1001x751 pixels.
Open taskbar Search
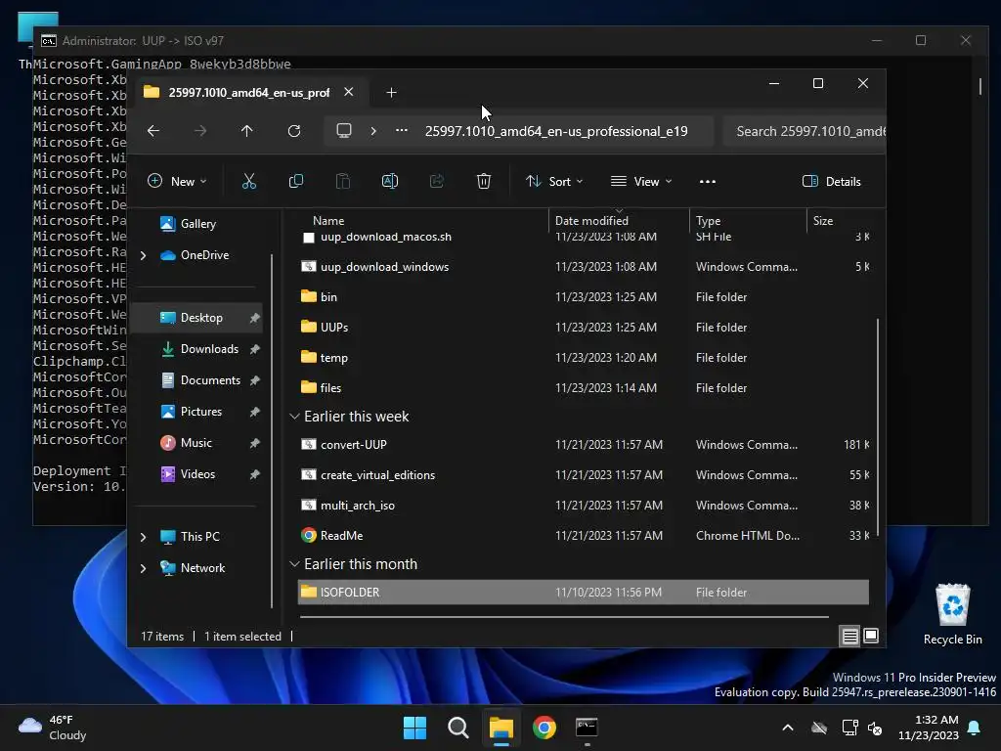click(458, 728)
